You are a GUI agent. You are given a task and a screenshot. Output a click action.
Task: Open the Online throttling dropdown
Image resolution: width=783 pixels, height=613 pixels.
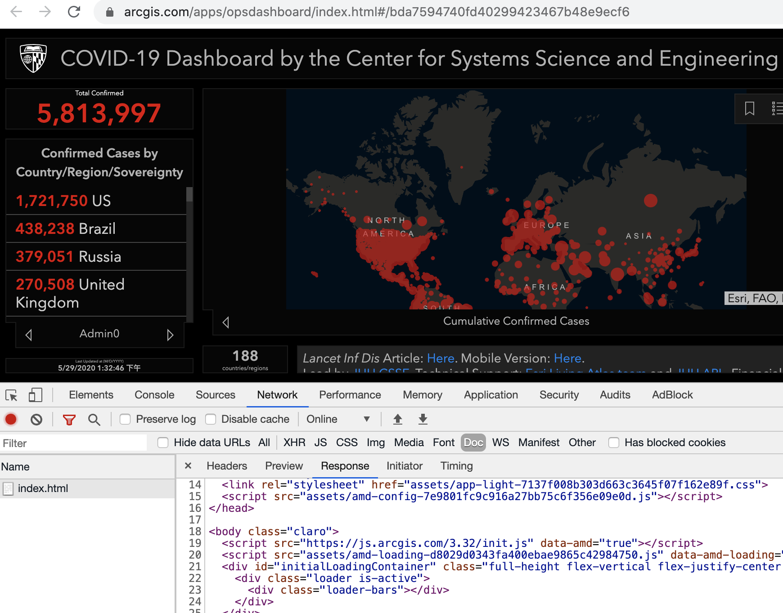338,419
